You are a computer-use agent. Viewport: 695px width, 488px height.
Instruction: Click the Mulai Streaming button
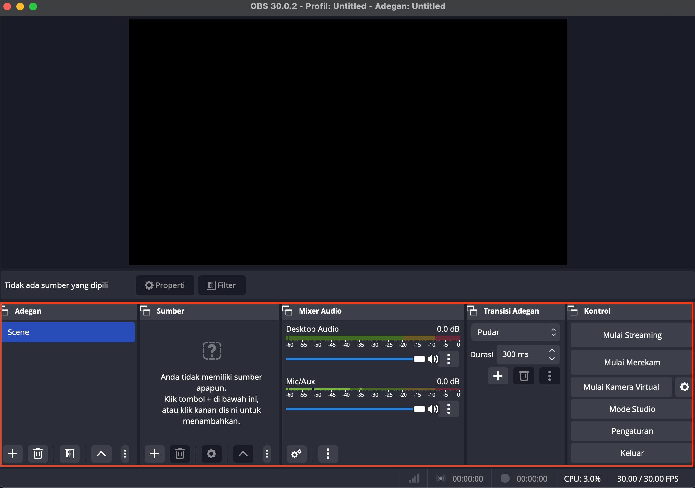click(x=632, y=335)
